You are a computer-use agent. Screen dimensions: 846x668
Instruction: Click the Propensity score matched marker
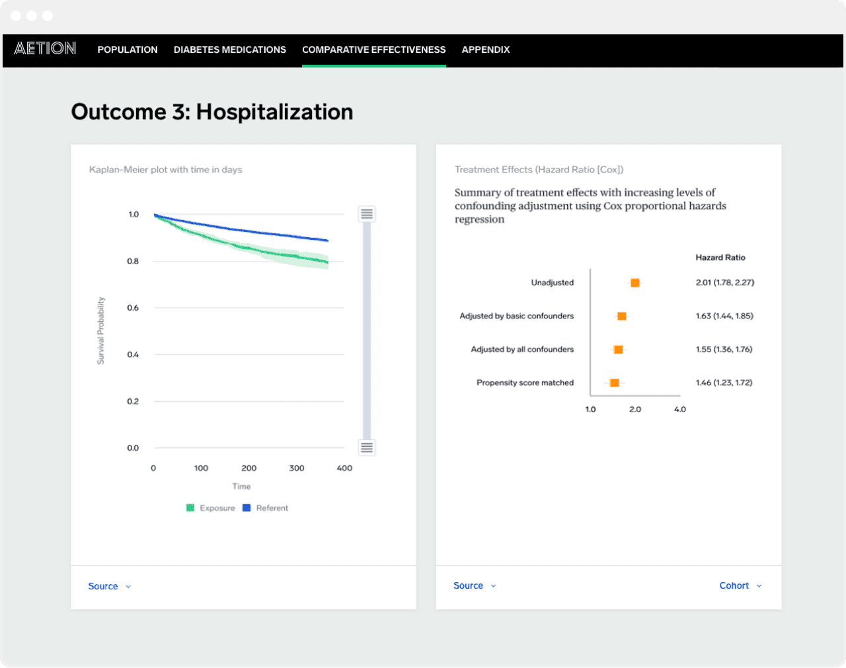[614, 383]
